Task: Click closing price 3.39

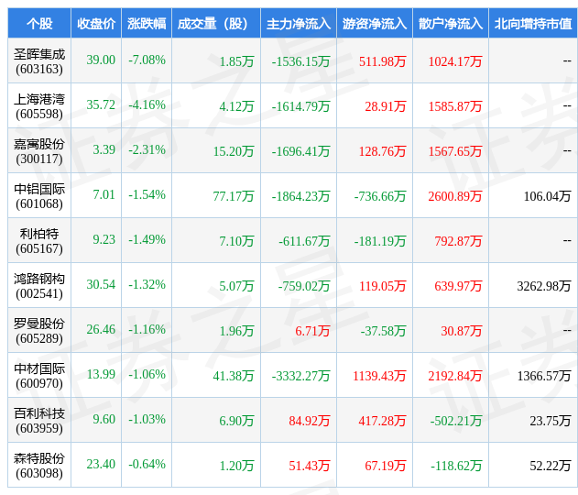Action: 104,149
